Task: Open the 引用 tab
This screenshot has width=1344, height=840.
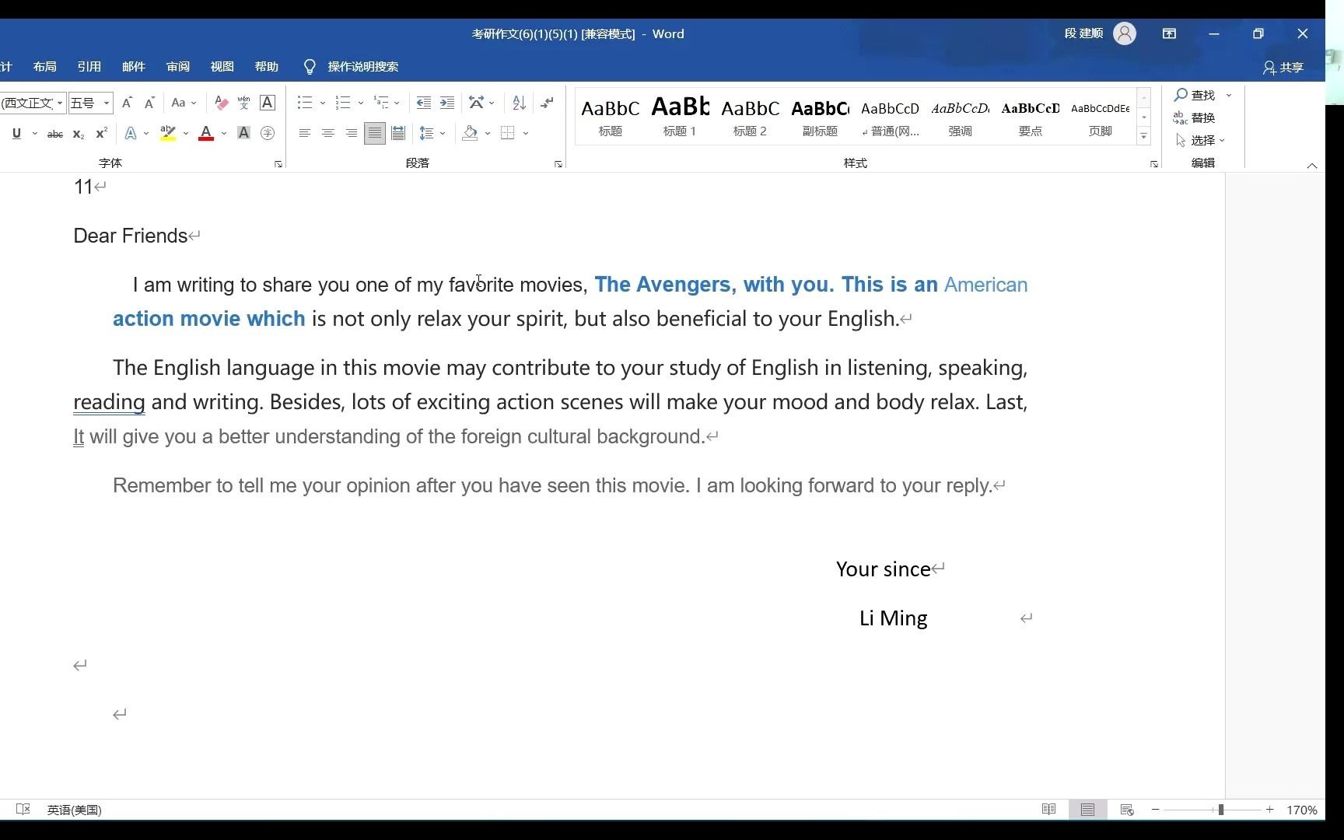Action: (x=89, y=67)
